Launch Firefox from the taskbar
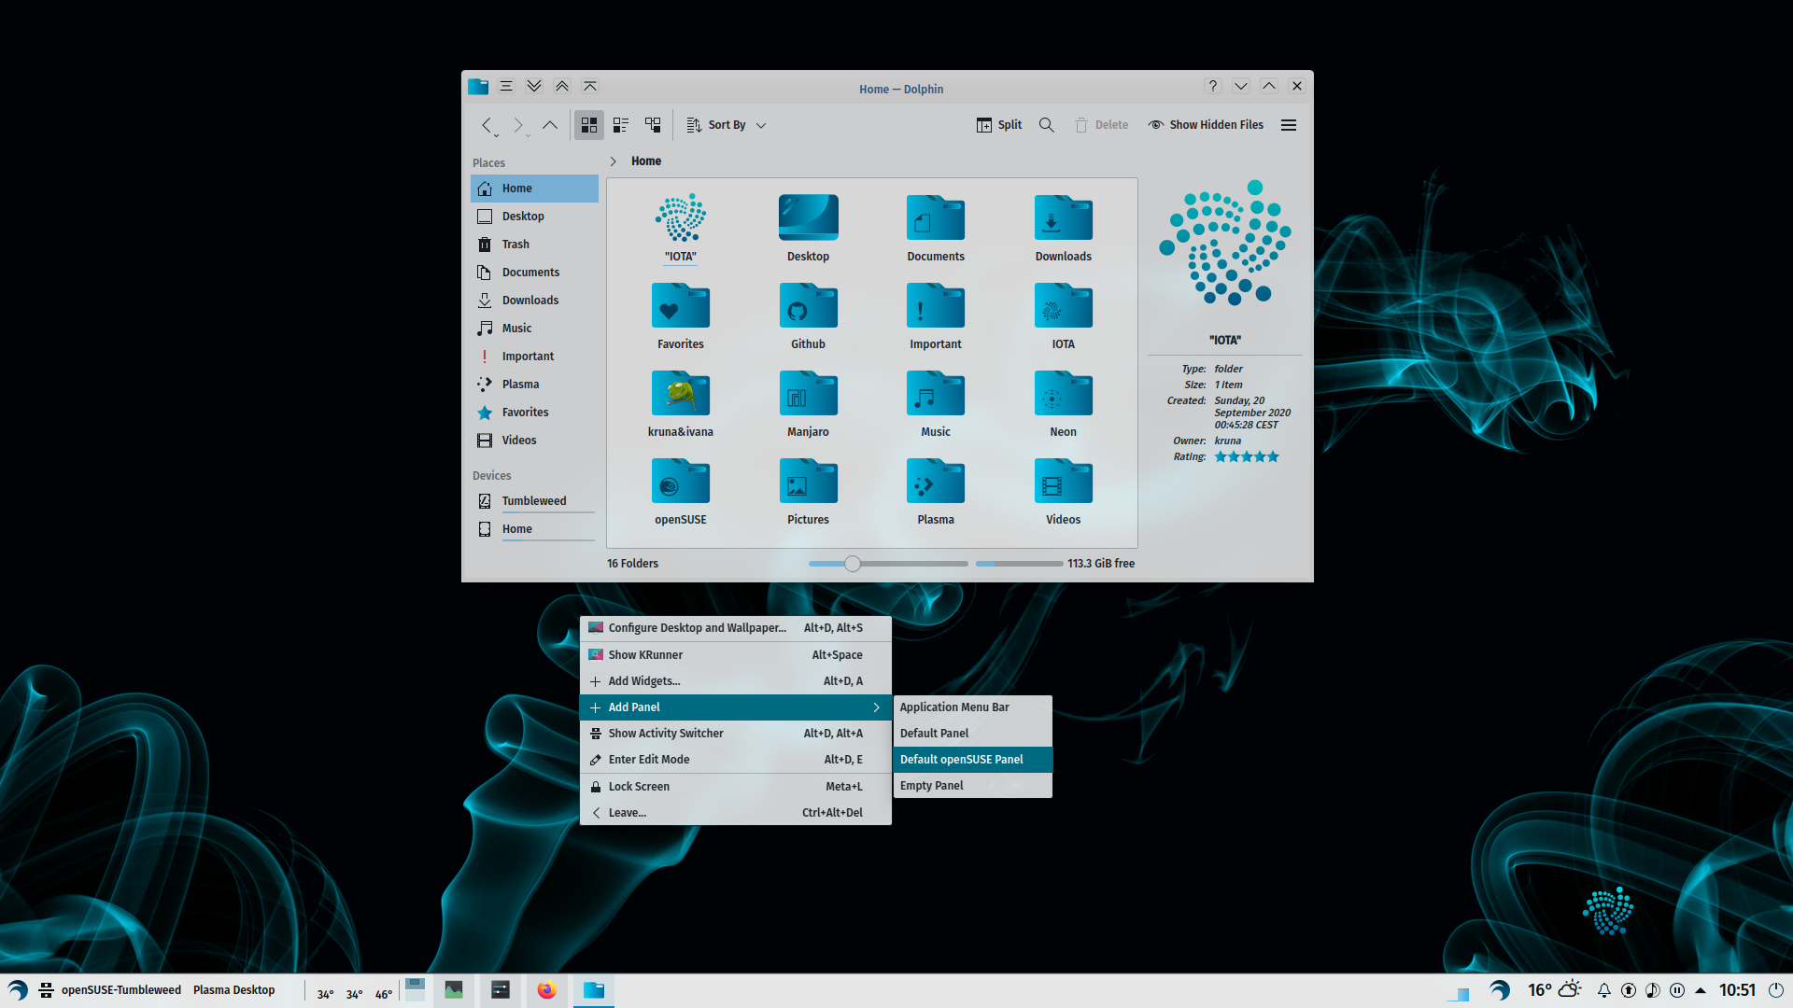The height and width of the screenshot is (1008, 1793). pos(546,990)
